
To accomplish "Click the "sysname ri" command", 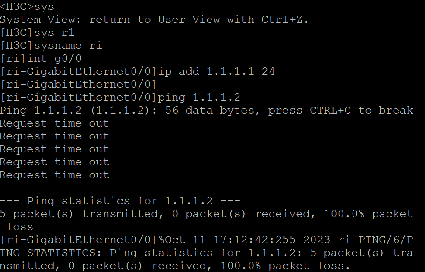I will 68,46.
